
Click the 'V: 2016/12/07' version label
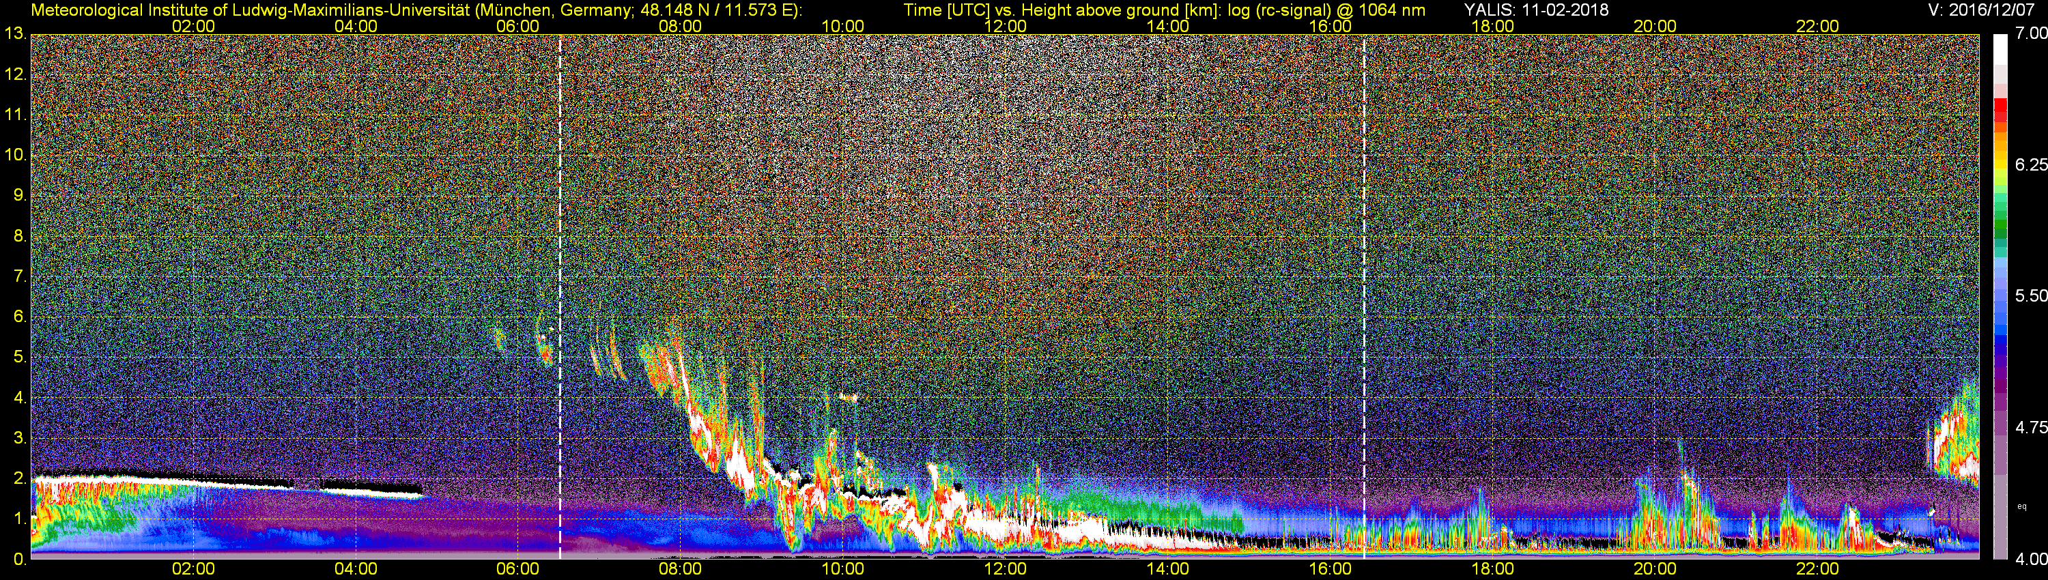click(1980, 10)
